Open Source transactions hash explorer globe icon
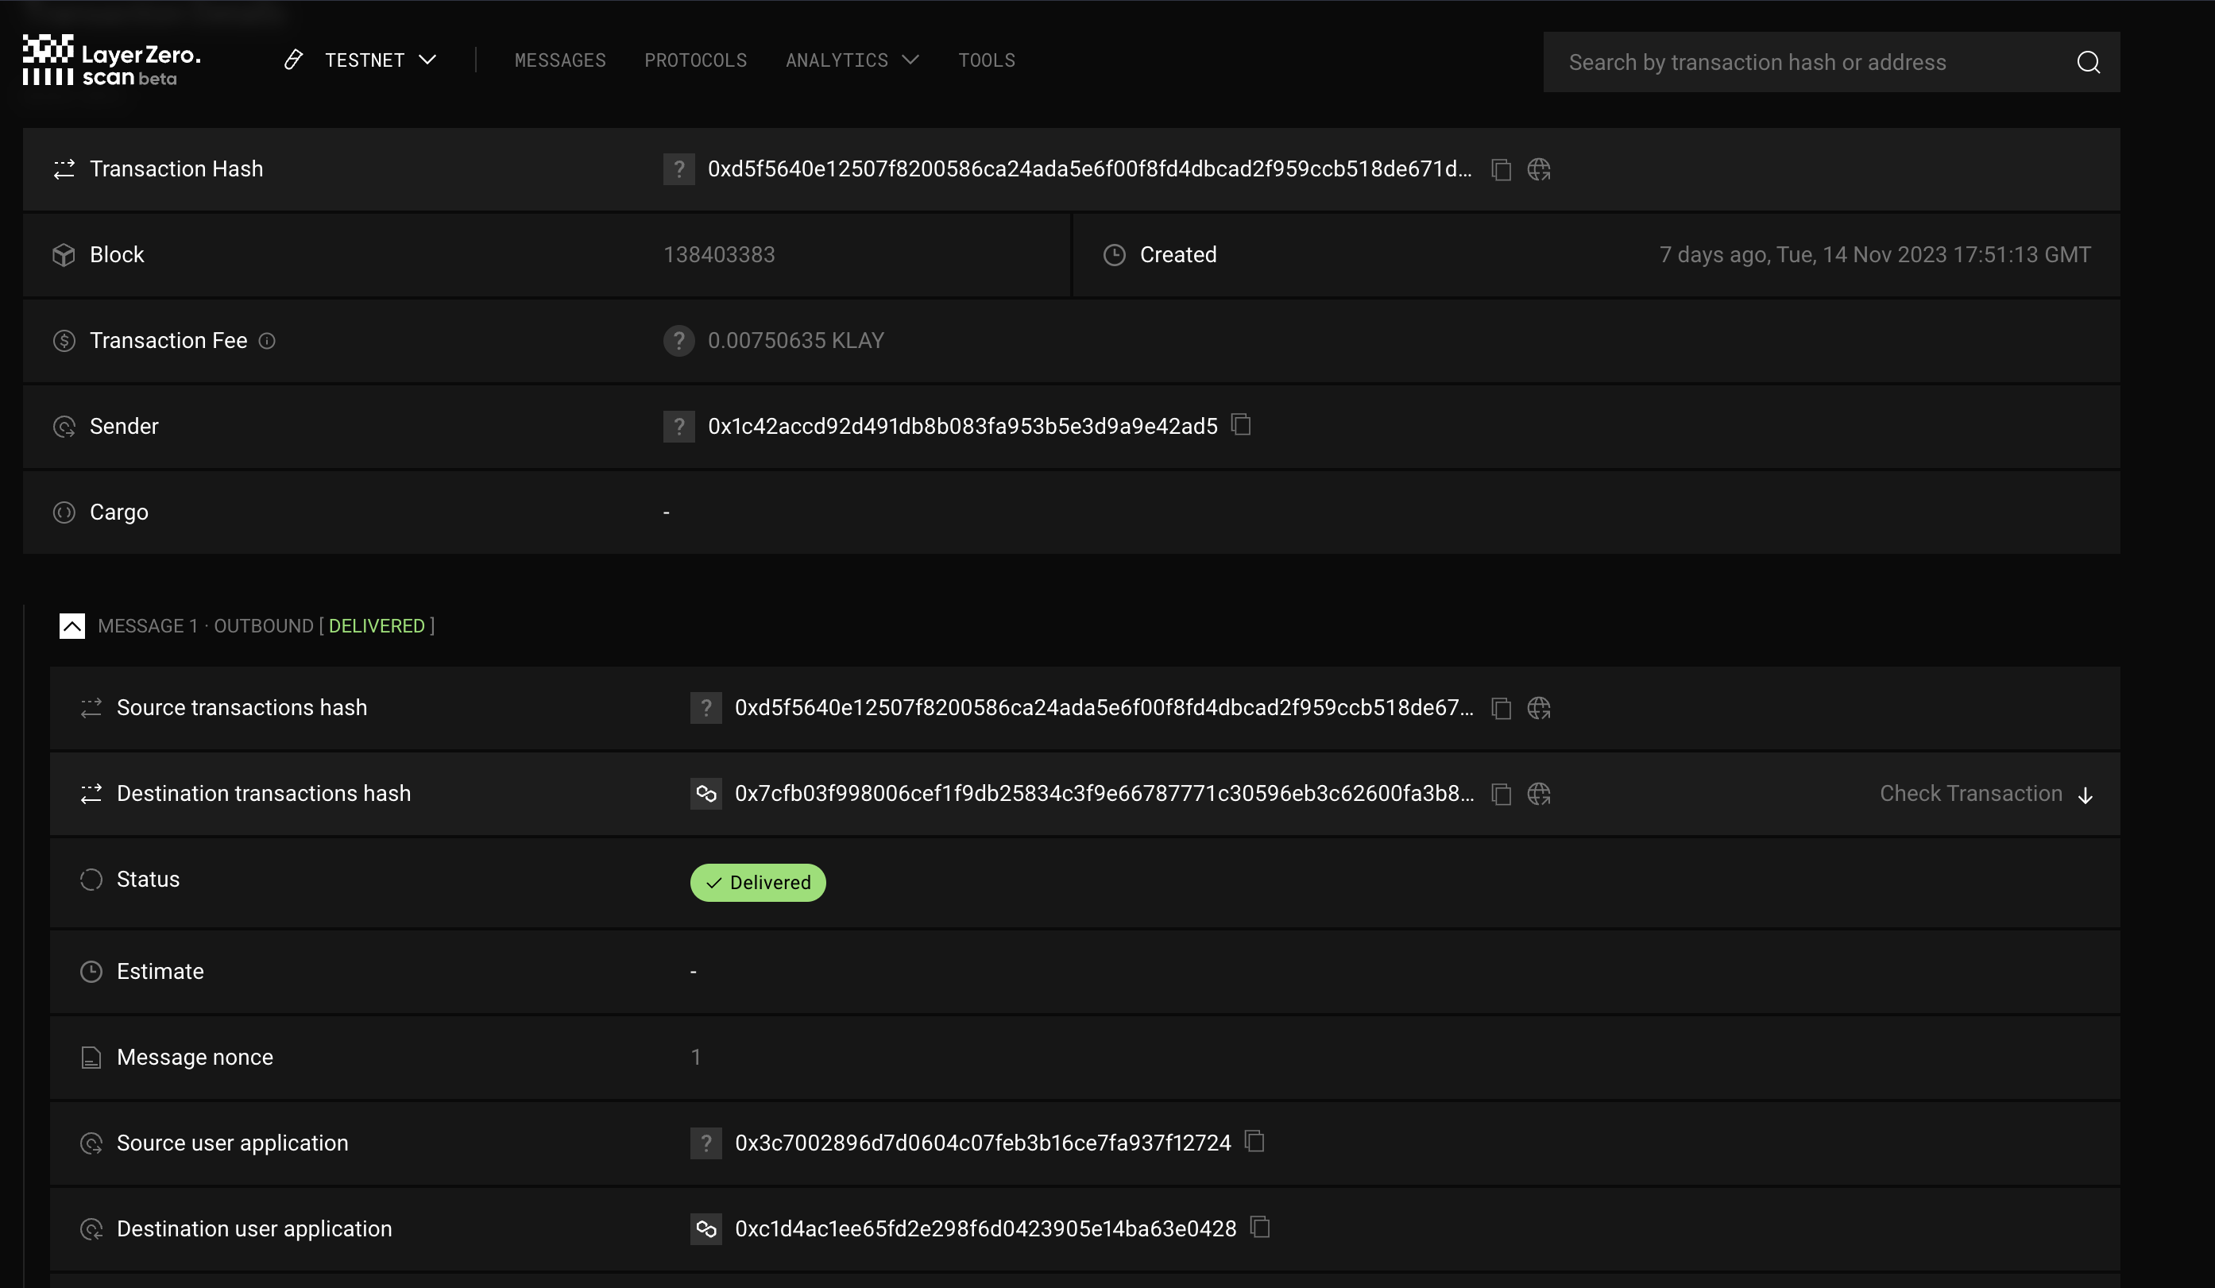Viewport: 2215px width, 1288px height. (x=1538, y=709)
